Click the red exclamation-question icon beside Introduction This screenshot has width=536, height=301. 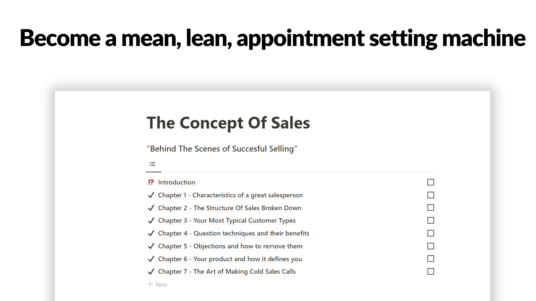151,182
